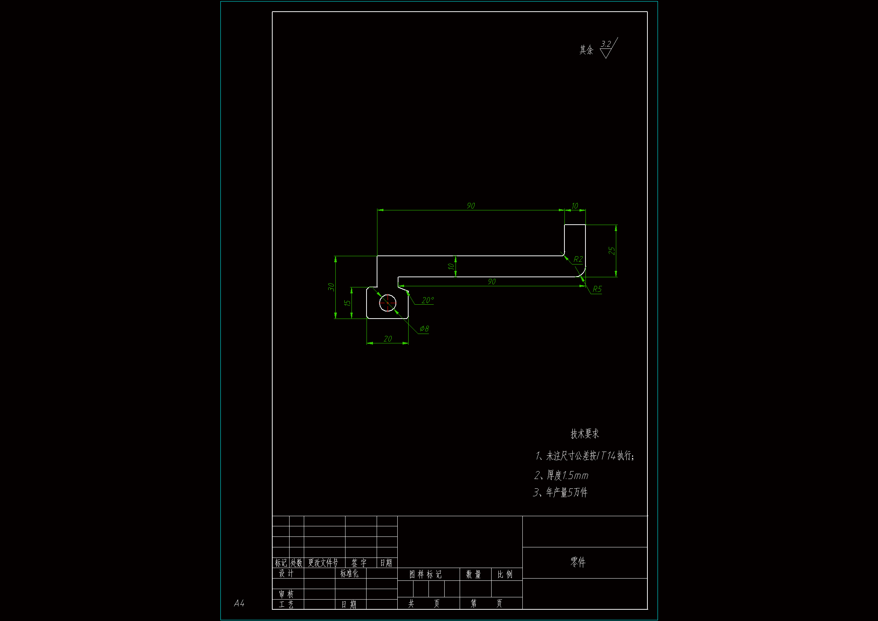
Task: Select the horizontal 20 dimension at bottom
Action: pyautogui.click(x=388, y=339)
